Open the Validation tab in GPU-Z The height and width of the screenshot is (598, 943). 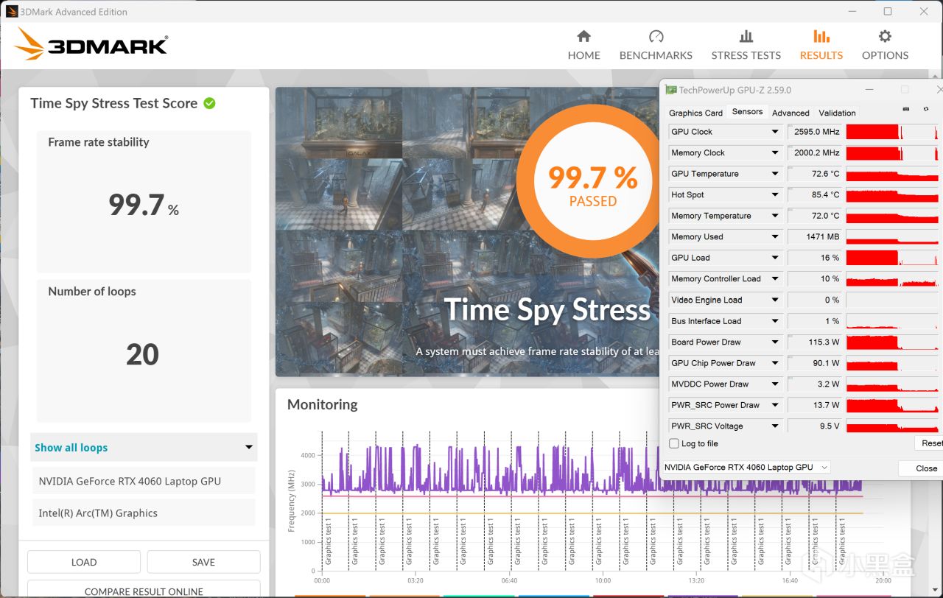(x=837, y=113)
